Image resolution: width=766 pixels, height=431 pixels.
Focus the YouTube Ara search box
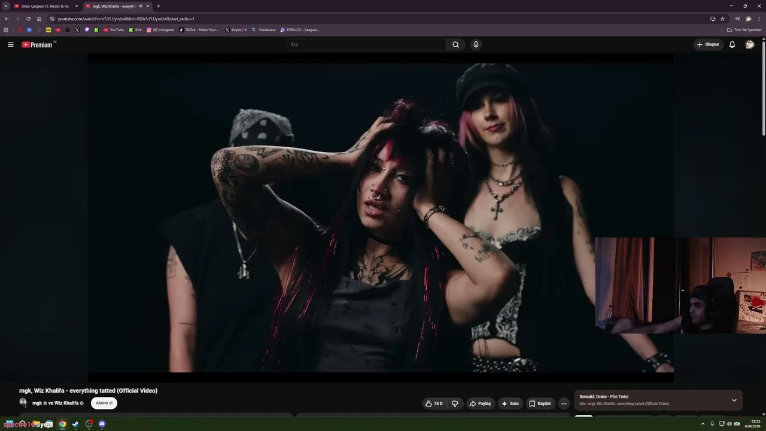[x=366, y=44]
